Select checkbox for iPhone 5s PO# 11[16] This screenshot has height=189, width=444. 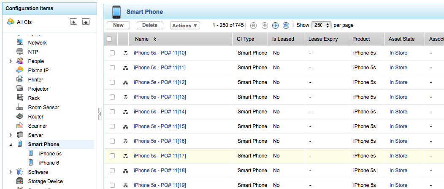[x=112, y=141]
